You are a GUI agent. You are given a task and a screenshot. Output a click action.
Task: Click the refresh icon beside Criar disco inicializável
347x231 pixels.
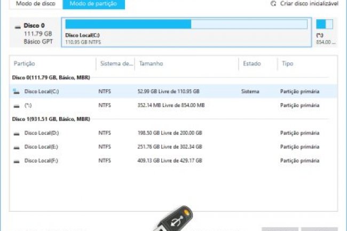(x=274, y=4)
